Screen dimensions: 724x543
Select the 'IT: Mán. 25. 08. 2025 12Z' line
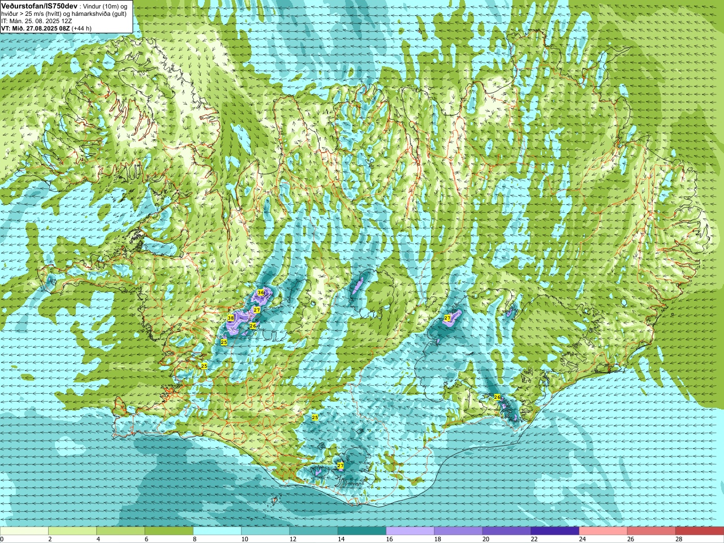coord(36,21)
